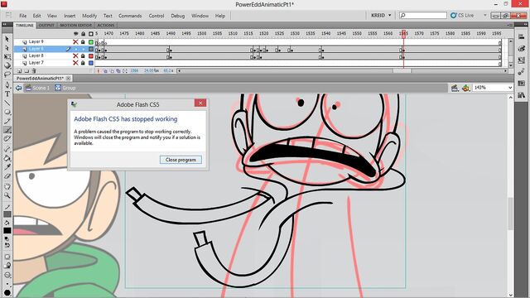Click the stroke color swatch
Viewport: 530px width, 298px height.
[7, 214]
